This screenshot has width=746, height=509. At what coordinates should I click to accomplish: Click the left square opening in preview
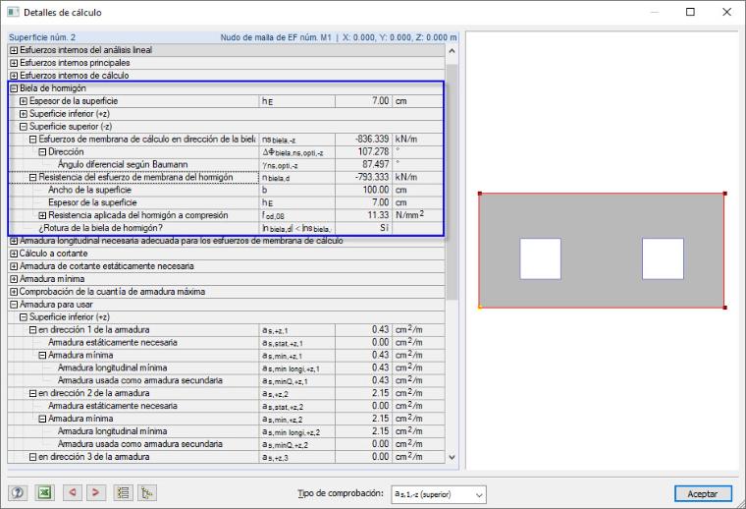[540, 258]
